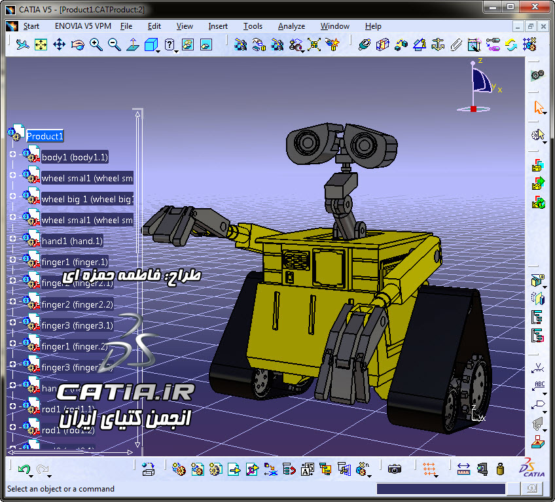
Task: Select wheel big 1 tree item
Action: [88, 199]
